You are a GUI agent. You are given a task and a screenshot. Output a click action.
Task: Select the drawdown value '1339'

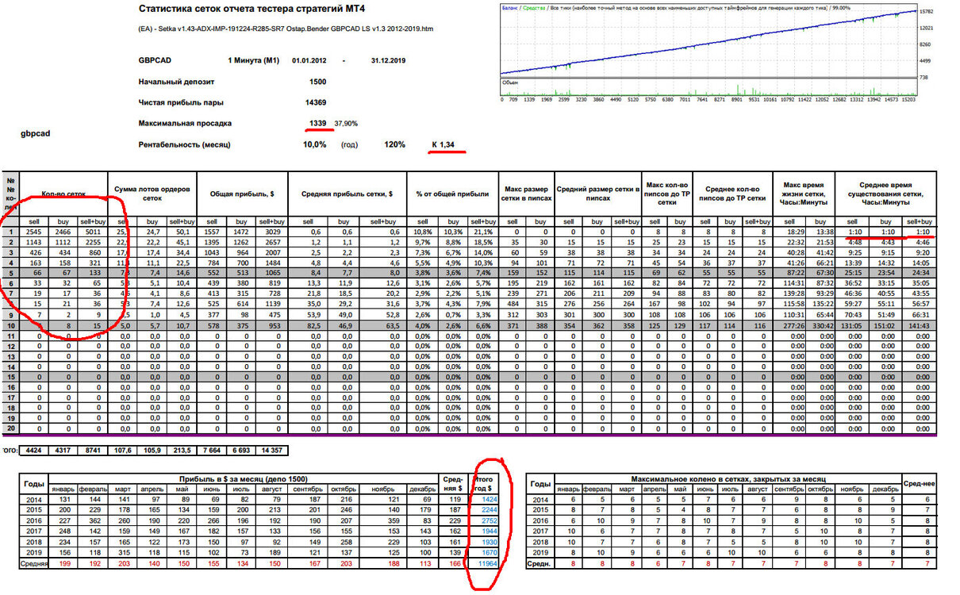pos(318,123)
